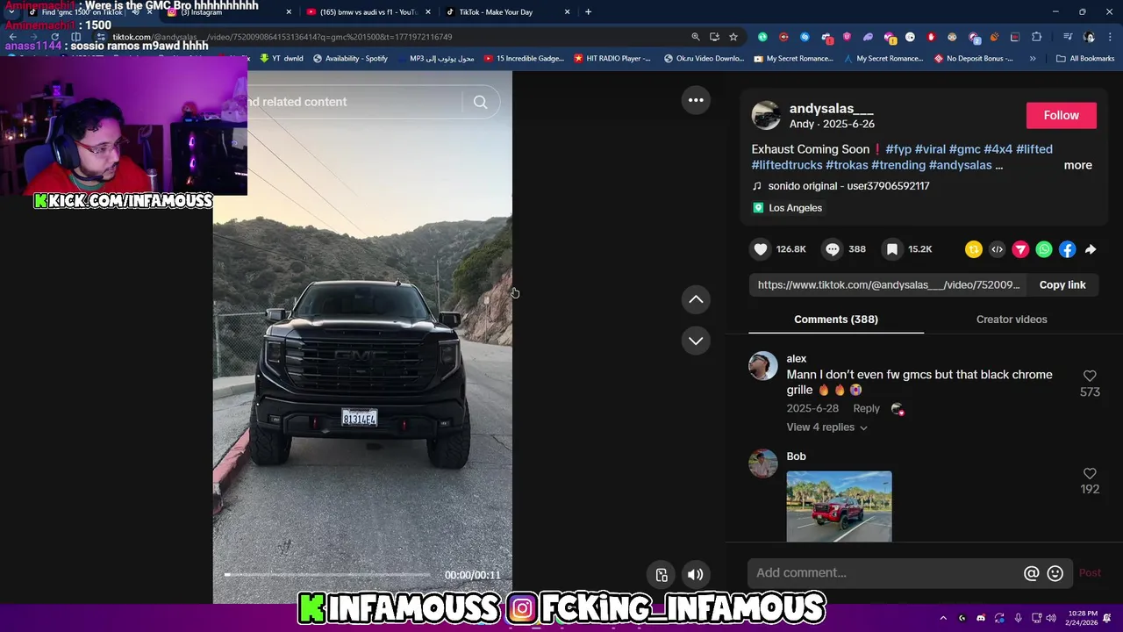
Task: Open a new browser tab
Action: [588, 12]
